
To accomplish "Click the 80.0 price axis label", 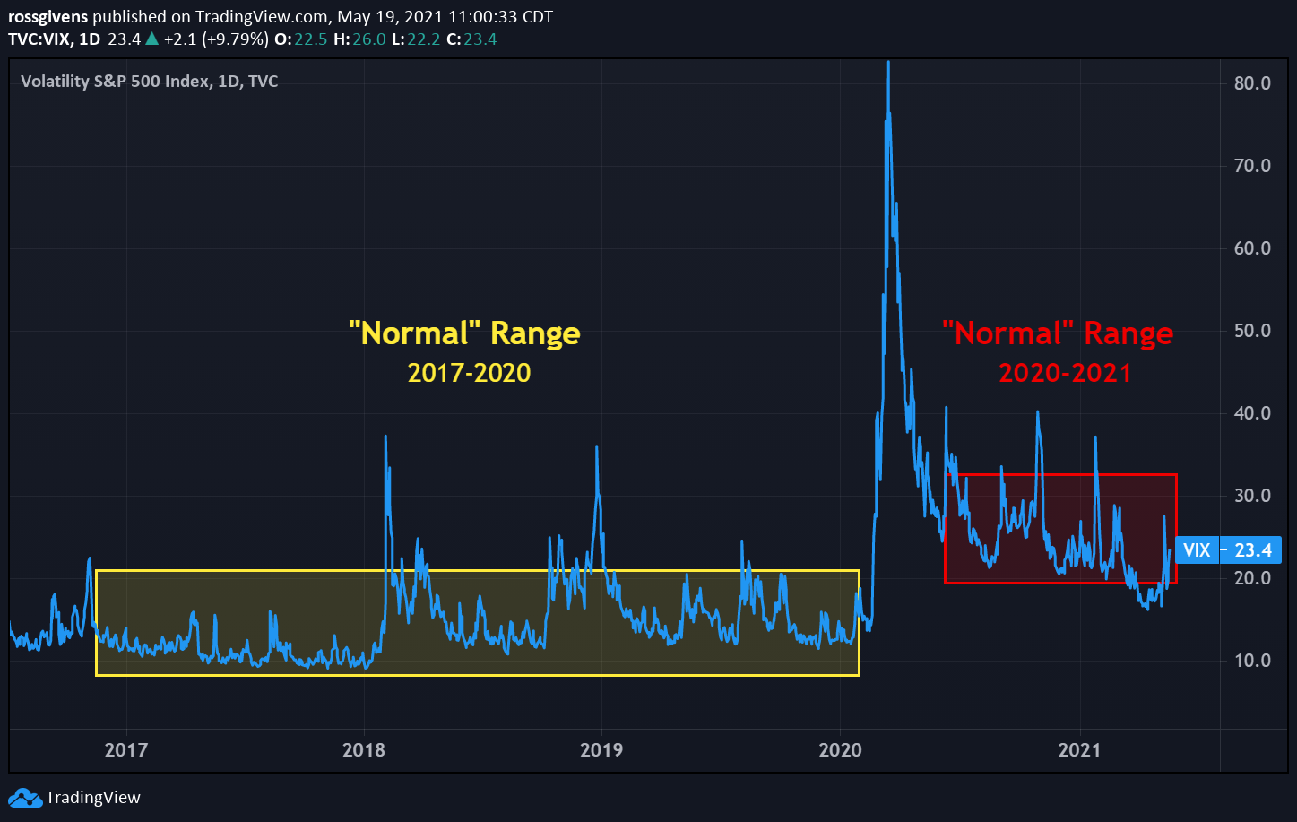I will [1252, 83].
